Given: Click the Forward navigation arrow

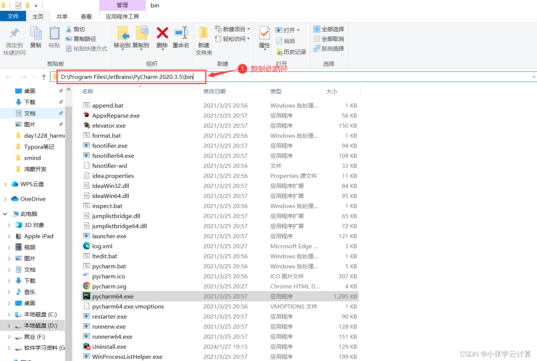Looking at the screenshot, I should tap(23, 77).
